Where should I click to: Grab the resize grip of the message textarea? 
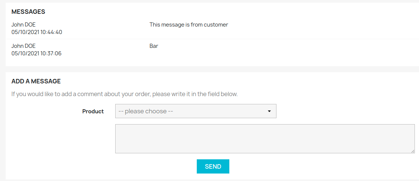[413, 151]
